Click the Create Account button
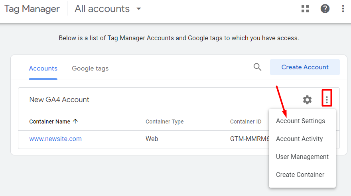The height and width of the screenshot is (196, 351). coord(305,67)
